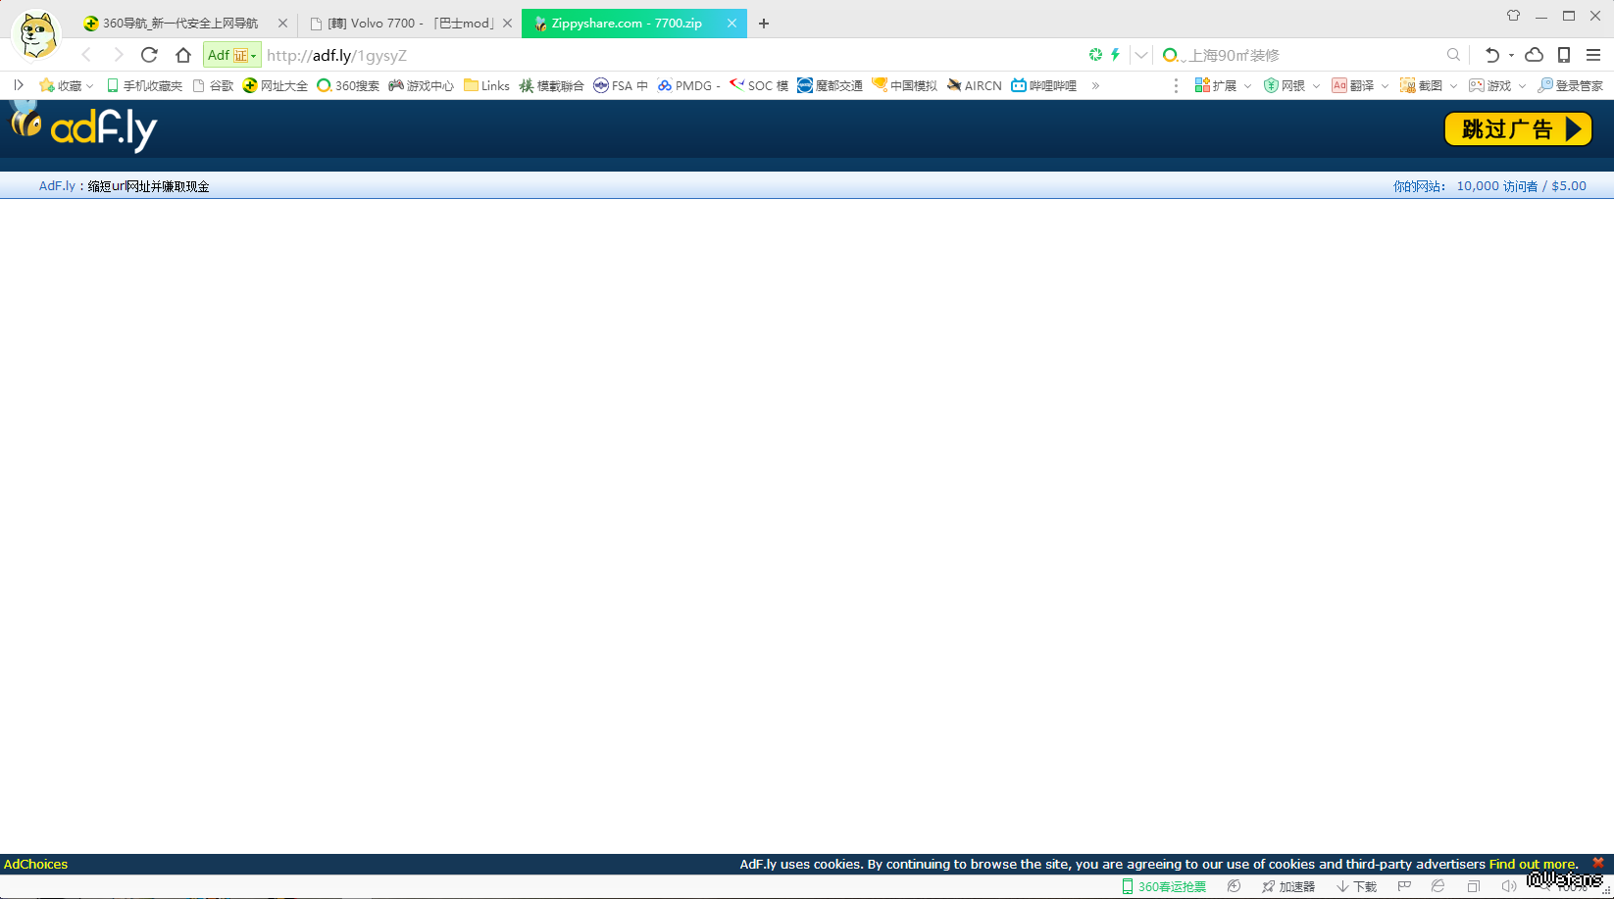Open the 360搜索 bookmark
Screen dimensions: 1614x899
click(x=348, y=86)
